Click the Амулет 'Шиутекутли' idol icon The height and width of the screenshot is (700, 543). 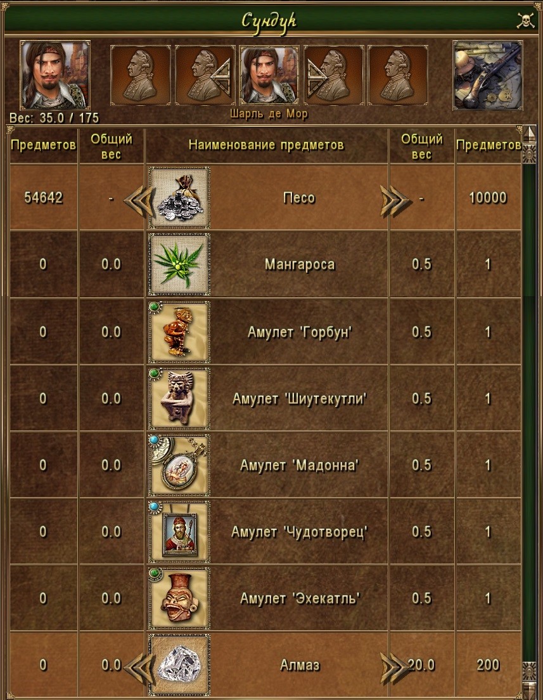179,398
